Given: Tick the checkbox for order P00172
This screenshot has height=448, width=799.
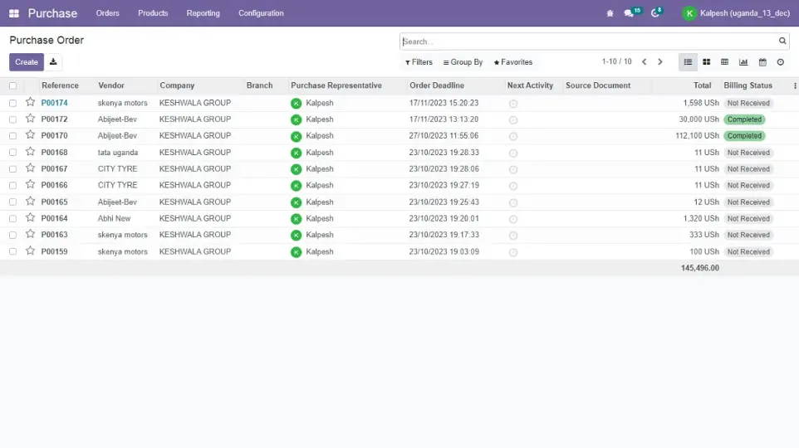Looking at the screenshot, I should [12, 119].
